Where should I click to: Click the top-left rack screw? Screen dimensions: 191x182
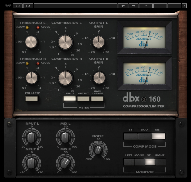tap(10, 124)
